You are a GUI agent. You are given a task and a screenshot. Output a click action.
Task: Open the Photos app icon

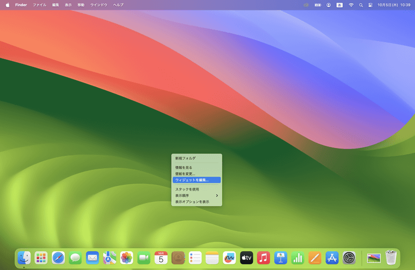[x=127, y=258]
